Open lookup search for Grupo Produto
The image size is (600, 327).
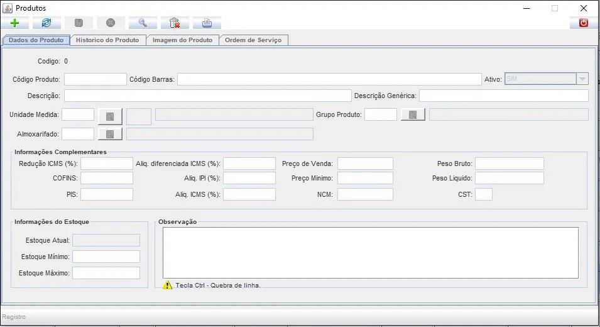(413, 115)
